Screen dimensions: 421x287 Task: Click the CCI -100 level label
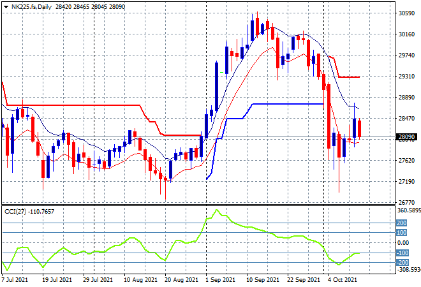[403, 253]
